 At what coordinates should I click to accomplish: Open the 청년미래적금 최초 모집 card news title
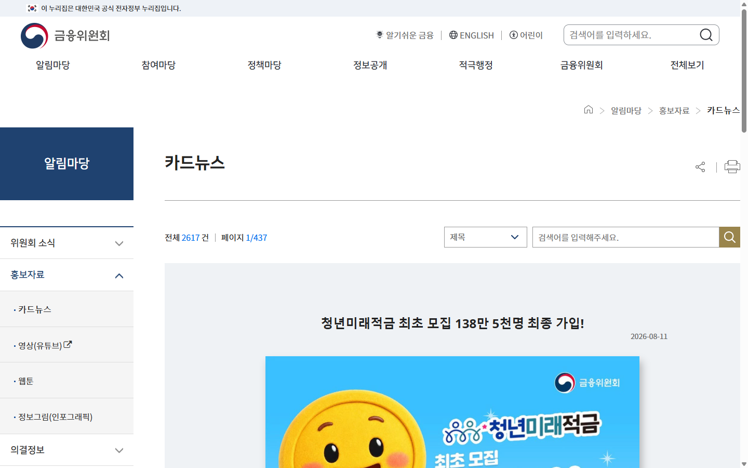click(452, 323)
